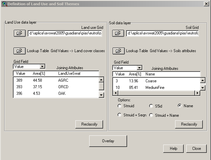This screenshot has width=211, height=160.
Task: Open folder browser for Land use Grid
Action: click(x=19, y=33)
